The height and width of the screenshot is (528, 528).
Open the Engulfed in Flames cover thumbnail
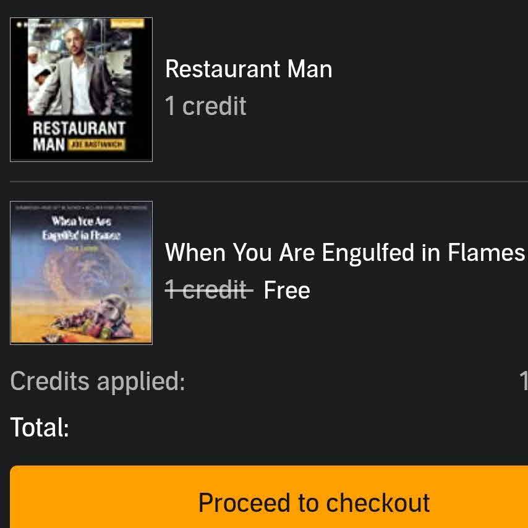(81, 273)
